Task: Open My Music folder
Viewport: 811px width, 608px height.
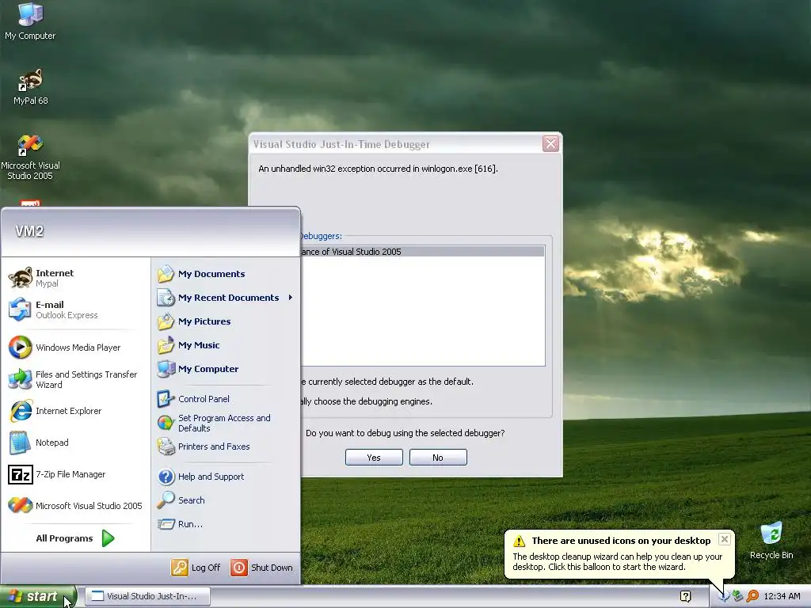Action: tap(226, 345)
